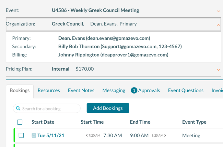Collapse the Organization section chevron
Screen dimensions: 223x147
[x=218, y=25]
